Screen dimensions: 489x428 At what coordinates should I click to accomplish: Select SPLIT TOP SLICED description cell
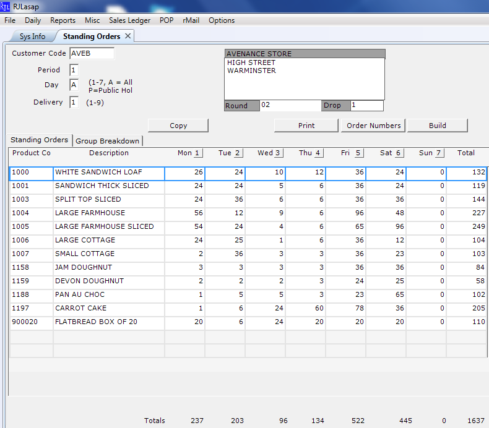pos(109,200)
